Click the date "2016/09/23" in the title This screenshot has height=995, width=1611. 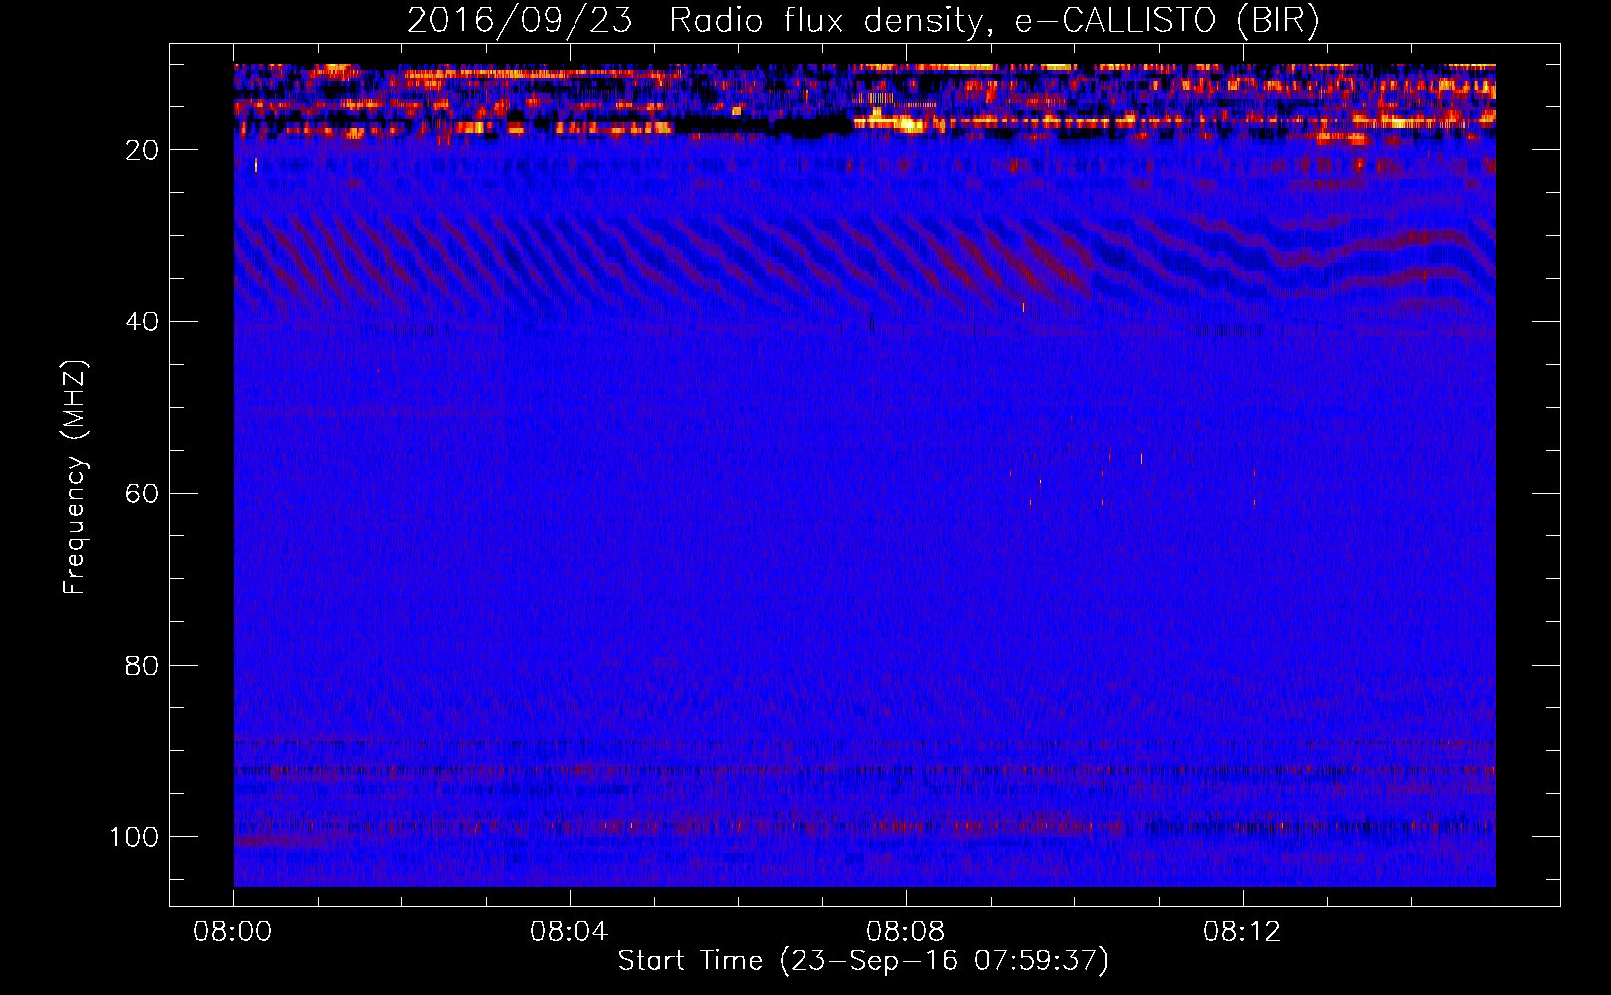tap(520, 21)
